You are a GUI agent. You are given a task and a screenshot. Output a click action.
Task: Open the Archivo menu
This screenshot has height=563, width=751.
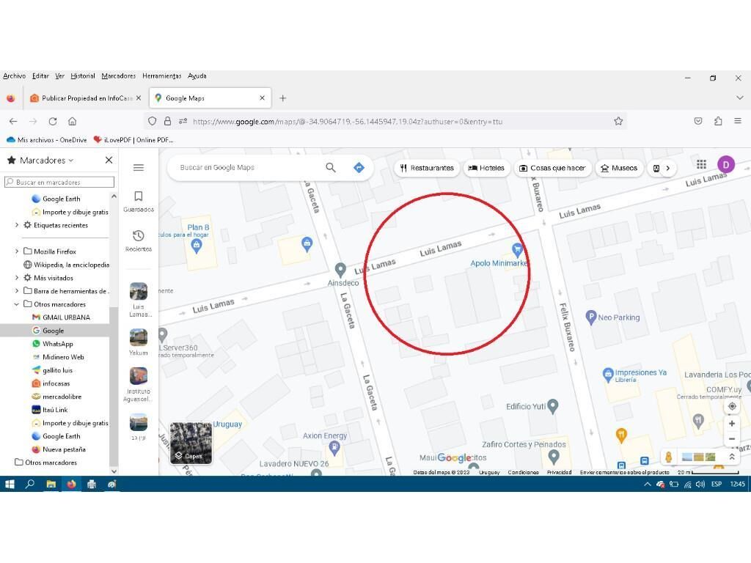(x=15, y=76)
